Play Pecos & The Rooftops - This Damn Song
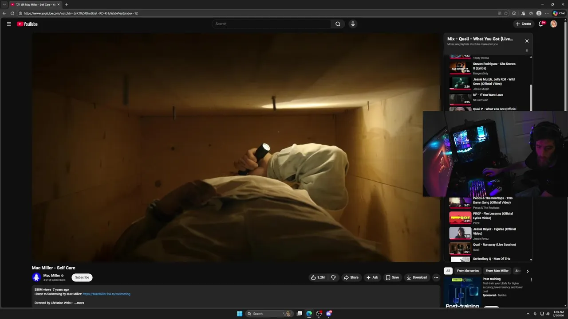 coord(483,202)
